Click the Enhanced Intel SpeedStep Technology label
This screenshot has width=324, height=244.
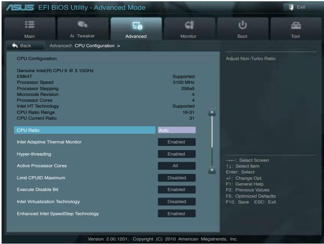[58, 214]
